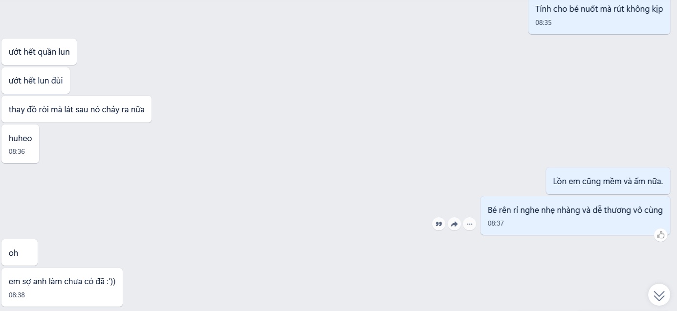
Task: Click the sent message ending 'dễ thương vô cùng'
Action: (575, 216)
